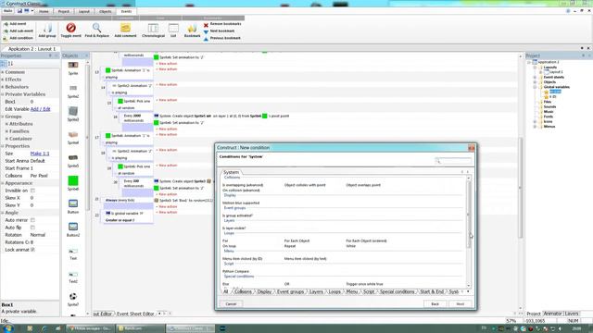Open the Event Sheet Editor tab

click(x=135, y=314)
